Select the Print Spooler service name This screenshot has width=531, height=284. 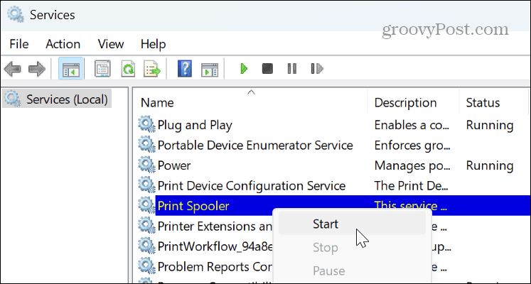(193, 206)
